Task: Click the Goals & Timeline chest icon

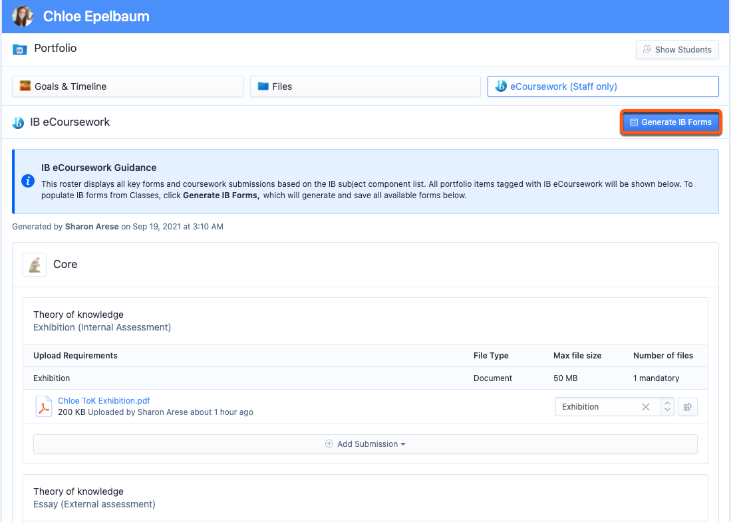Action: coord(25,86)
